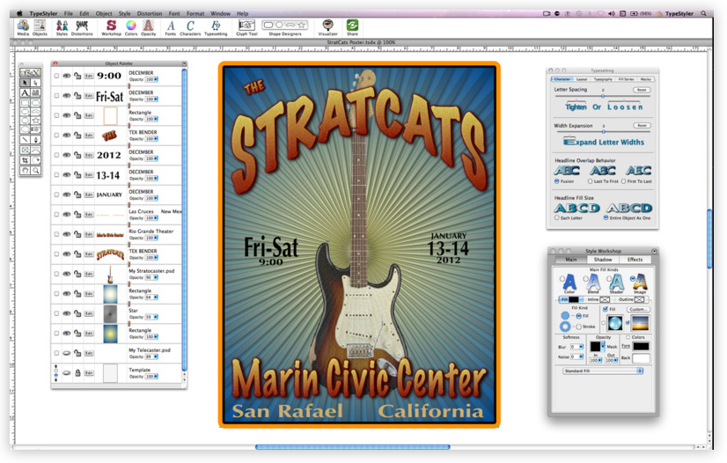Viewport: 727px width, 463px height.
Task: Hide the Fri-Sat object with eye icon
Action: coord(67,96)
